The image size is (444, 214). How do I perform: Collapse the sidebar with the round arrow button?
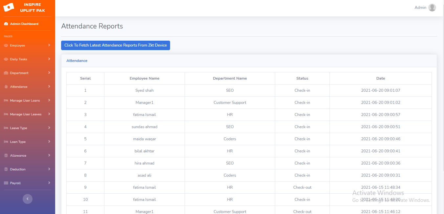click(x=28, y=199)
